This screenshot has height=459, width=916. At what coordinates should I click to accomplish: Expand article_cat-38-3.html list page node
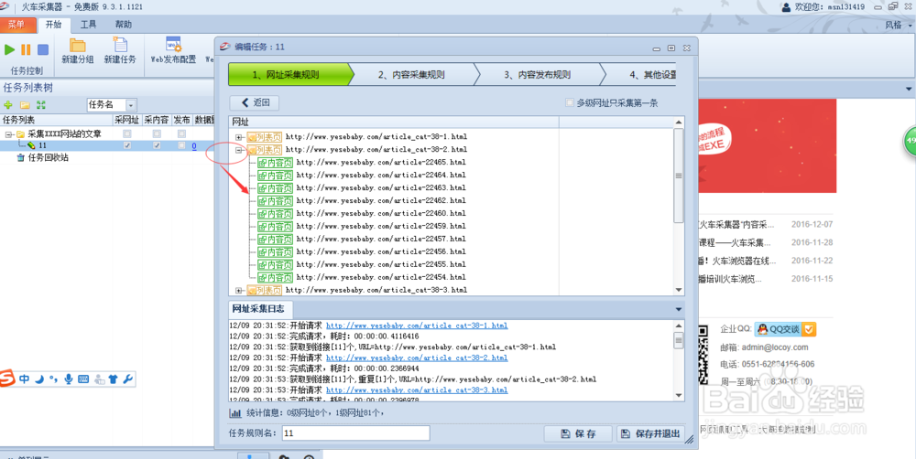point(239,290)
